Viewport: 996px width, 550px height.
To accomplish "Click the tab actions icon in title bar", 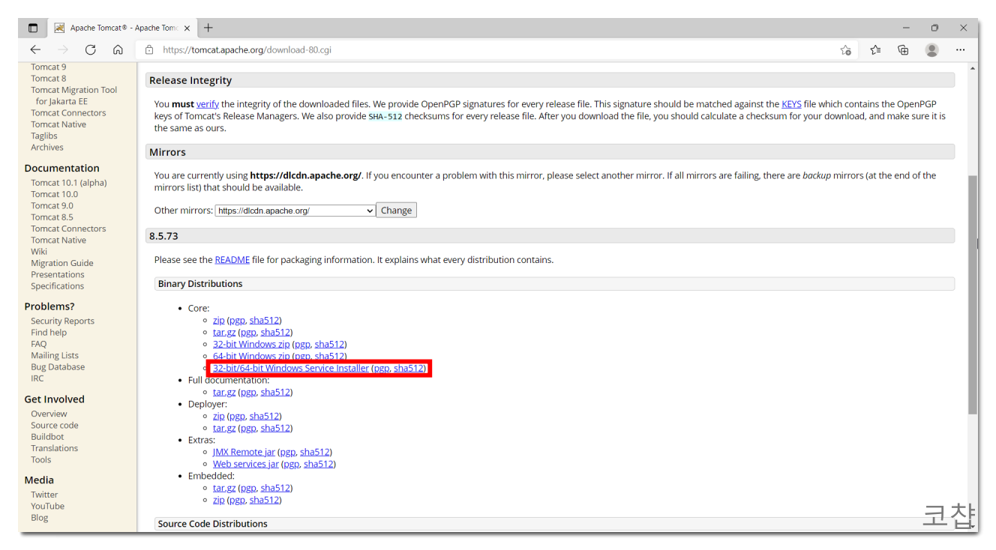I will click(x=33, y=28).
